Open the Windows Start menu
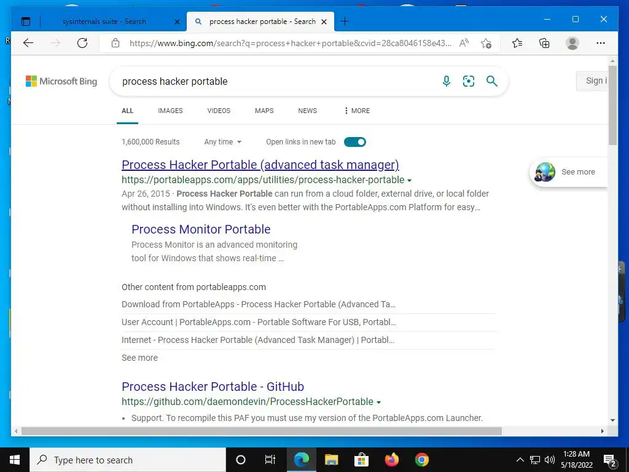The width and height of the screenshot is (629, 472). 15,460
